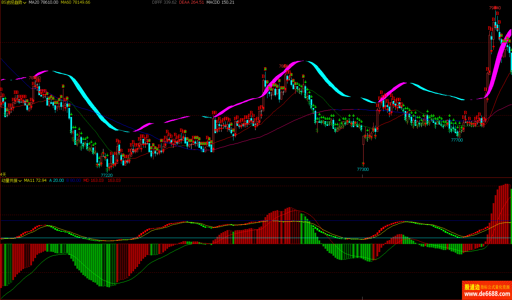This screenshot has width=512, height=300.
Task: Click the MACDD 150.21 label
Action: pos(220,2)
